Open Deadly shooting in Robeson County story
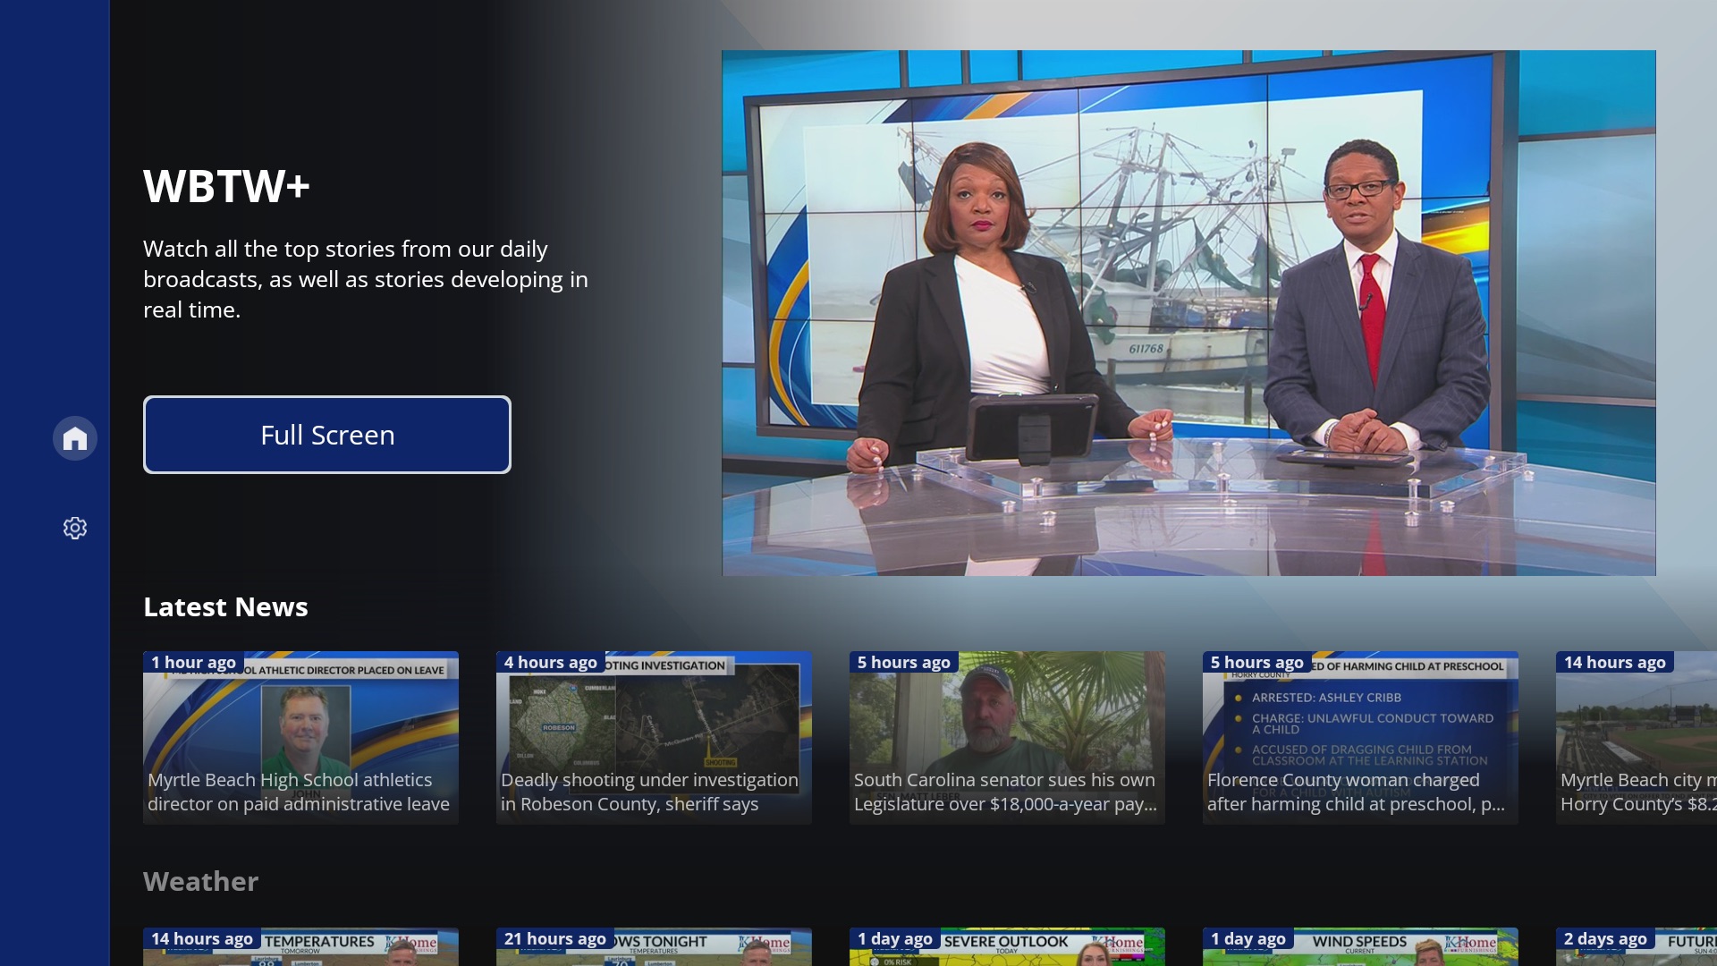 click(x=654, y=738)
